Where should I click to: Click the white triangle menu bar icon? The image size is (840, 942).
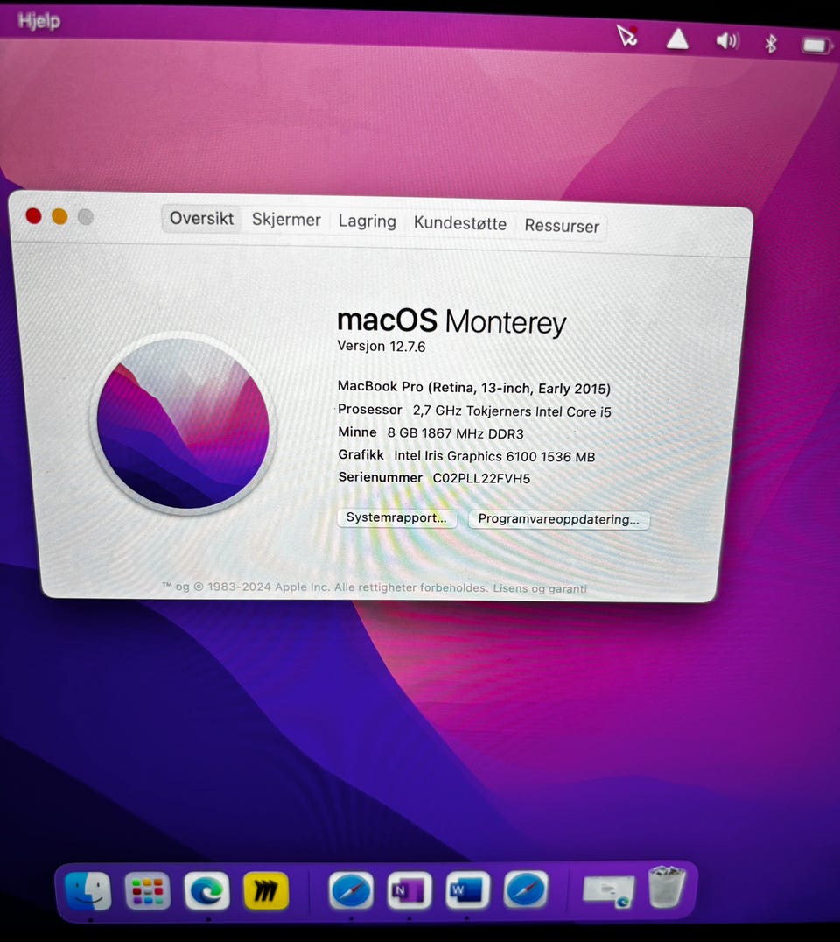tap(677, 39)
